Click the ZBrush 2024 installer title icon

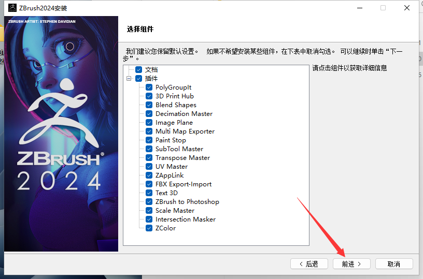point(12,8)
